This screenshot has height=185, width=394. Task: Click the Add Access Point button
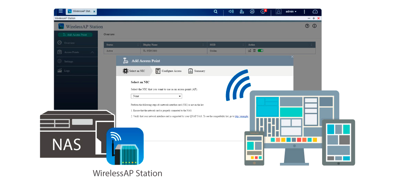(x=75, y=35)
